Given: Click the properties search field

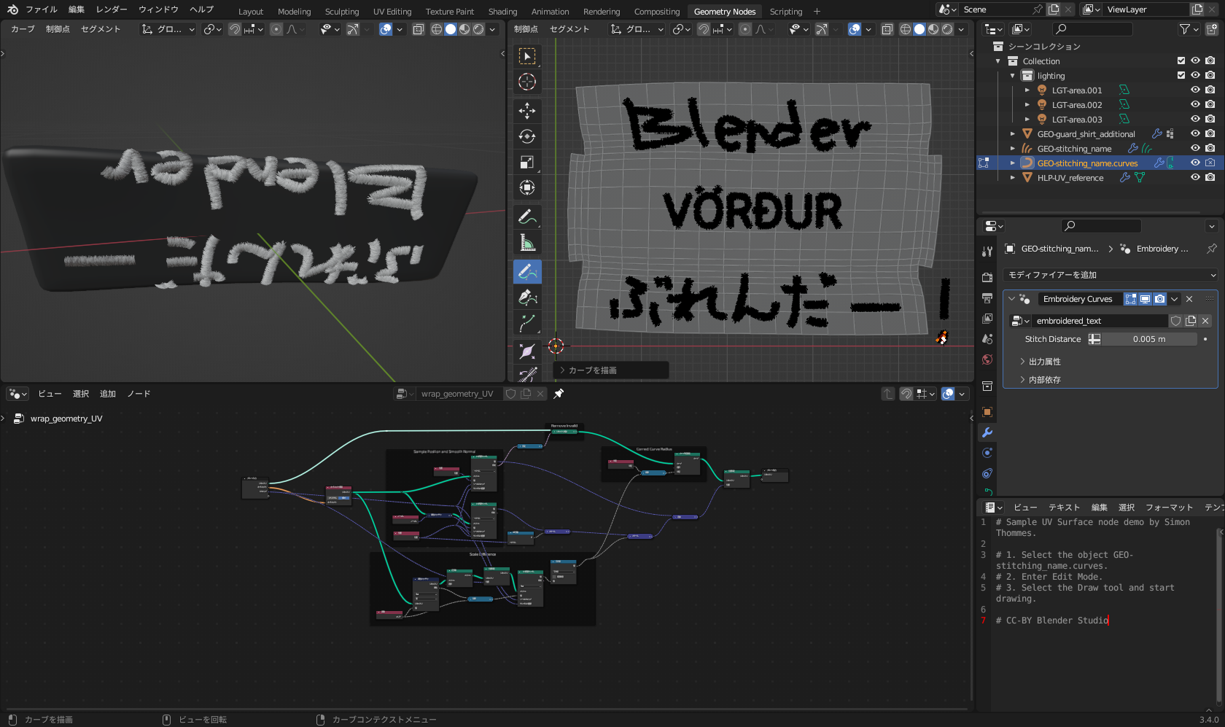Looking at the screenshot, I should (x=1102, y=226).
